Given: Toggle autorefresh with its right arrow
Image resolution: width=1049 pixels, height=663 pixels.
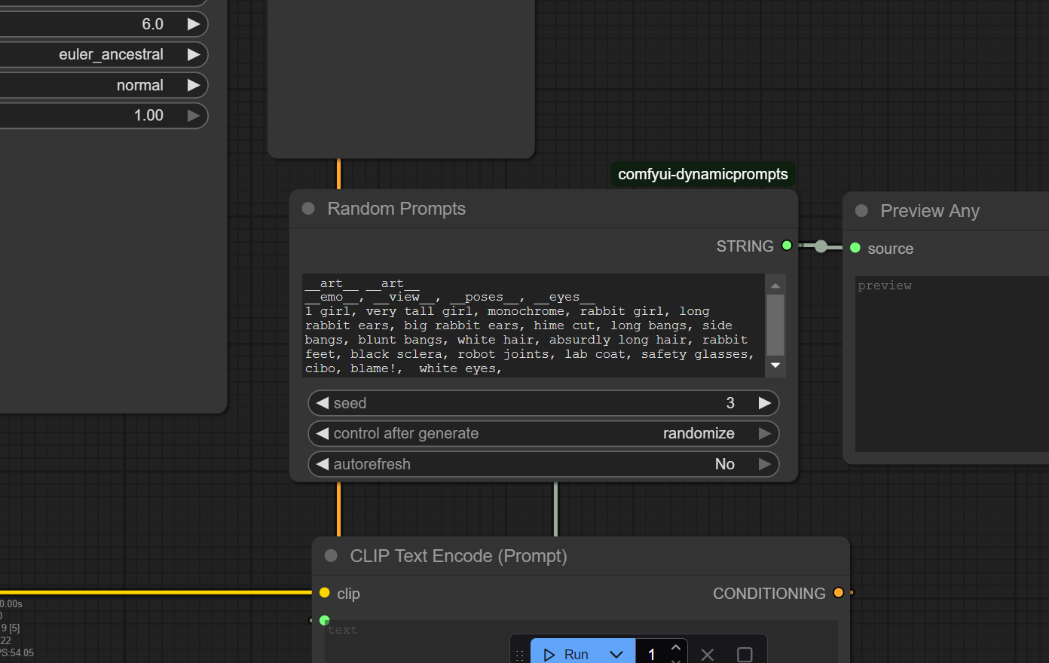Looking at the screenshot, I should 765,464.
